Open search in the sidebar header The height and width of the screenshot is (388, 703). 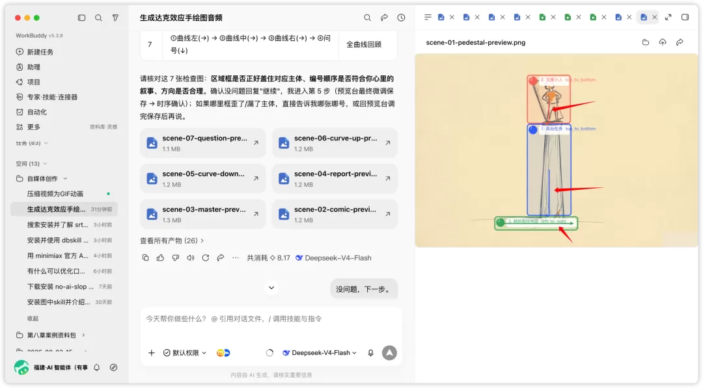pyautogui.click(x=98, y=18)
